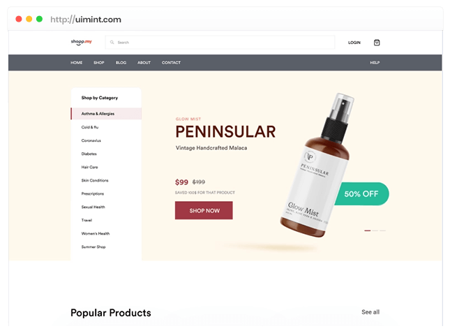
Task: Click the search input field
Action: click(220, 42)
